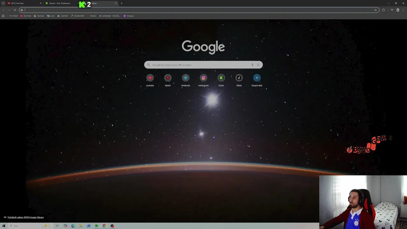Switch to Chrome in the taskbar
Viewport: 407px width, 229px height.
click(104, 226)
